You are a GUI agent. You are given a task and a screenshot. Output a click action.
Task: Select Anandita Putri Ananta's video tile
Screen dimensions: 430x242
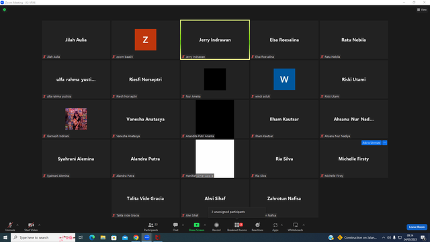(215, 119)
